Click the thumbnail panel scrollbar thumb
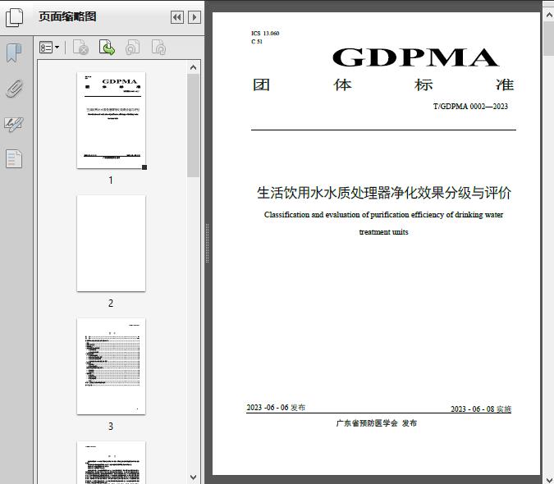554x484 pixels. 193,126
